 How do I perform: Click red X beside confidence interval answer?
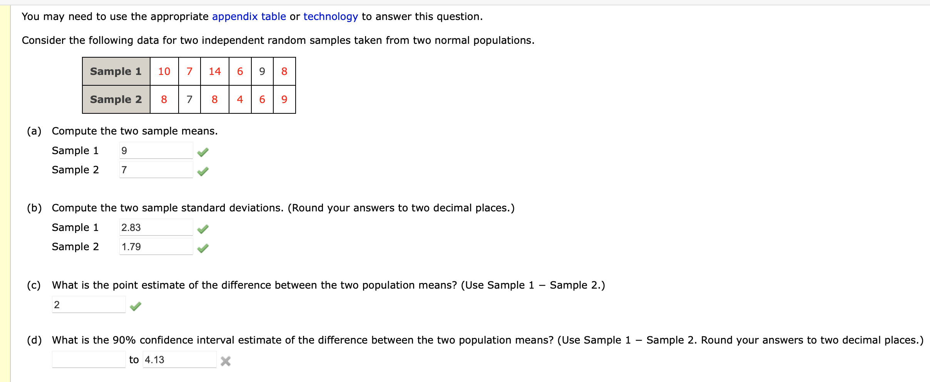pyautogui.click(x=226, y=361)
